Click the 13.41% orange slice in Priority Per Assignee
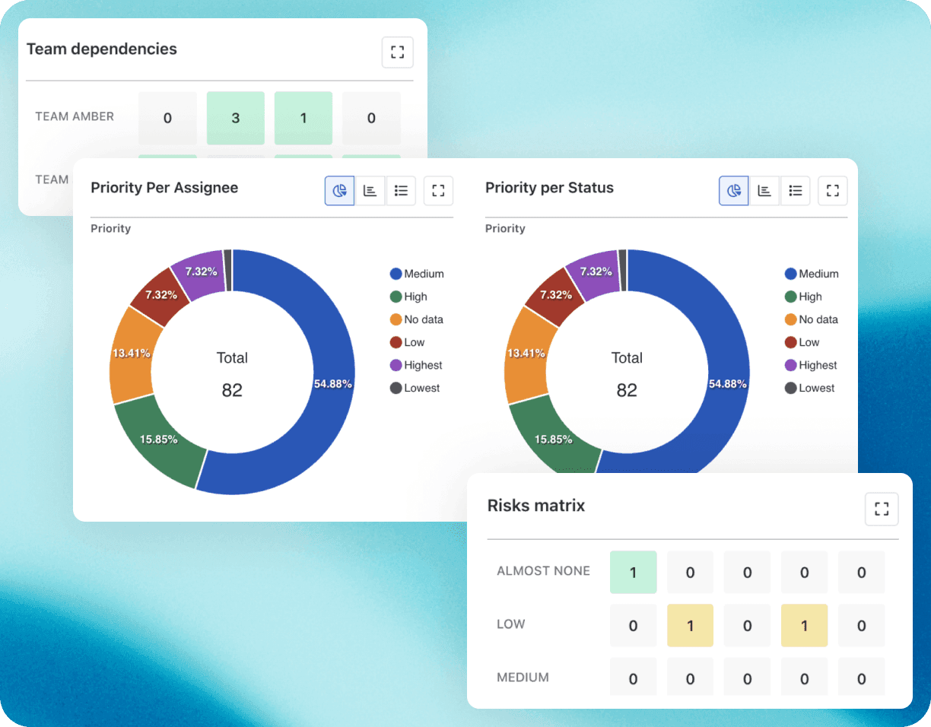The image size is (931, 727). tap(131, 353)
